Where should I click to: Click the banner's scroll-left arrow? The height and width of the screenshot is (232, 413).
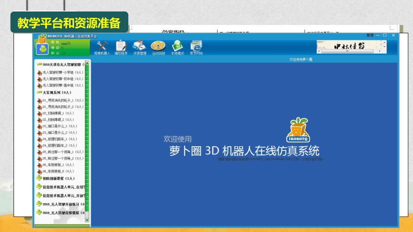click(319, 51)
